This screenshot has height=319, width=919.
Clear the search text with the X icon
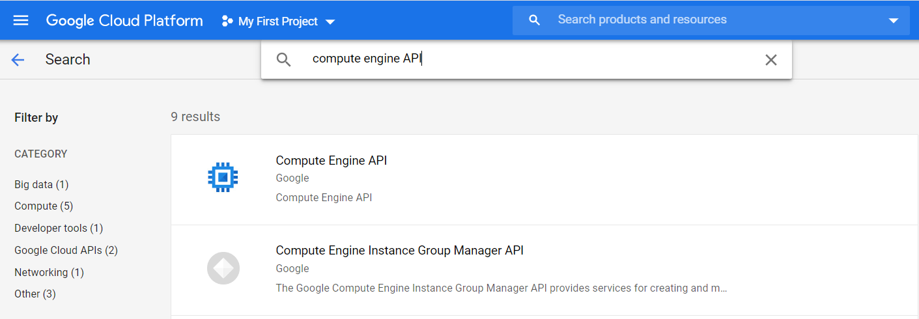(x=771, y=60)
